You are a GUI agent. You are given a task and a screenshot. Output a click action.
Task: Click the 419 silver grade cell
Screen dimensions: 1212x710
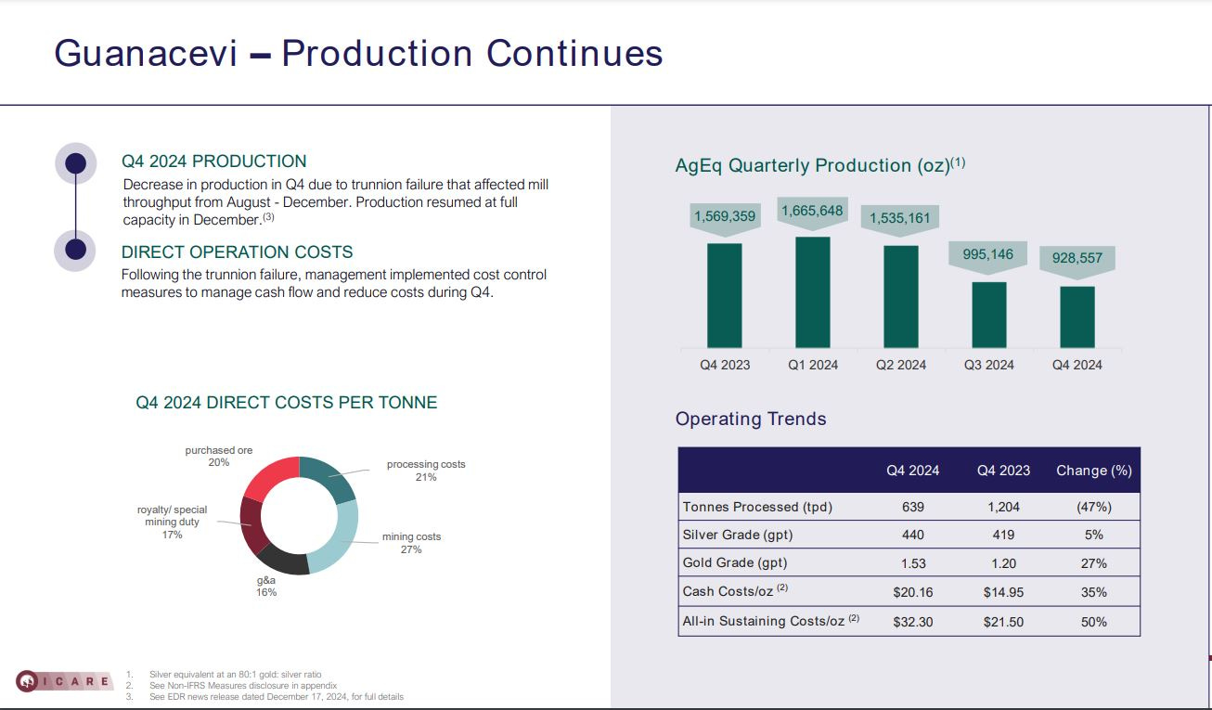tap(1003, 536)
